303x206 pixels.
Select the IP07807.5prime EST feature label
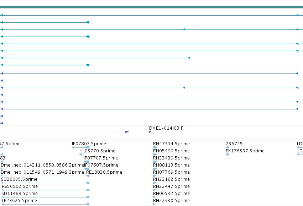[89, 144]
